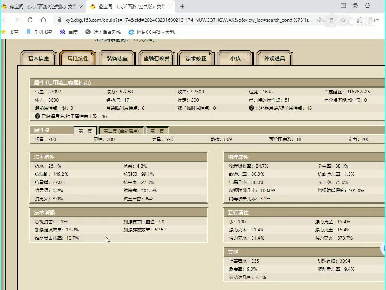Click the URL address field
386x290 pixels.
(189, 20)
